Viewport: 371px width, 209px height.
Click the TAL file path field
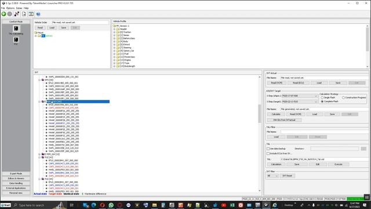(x=325, y=159)
